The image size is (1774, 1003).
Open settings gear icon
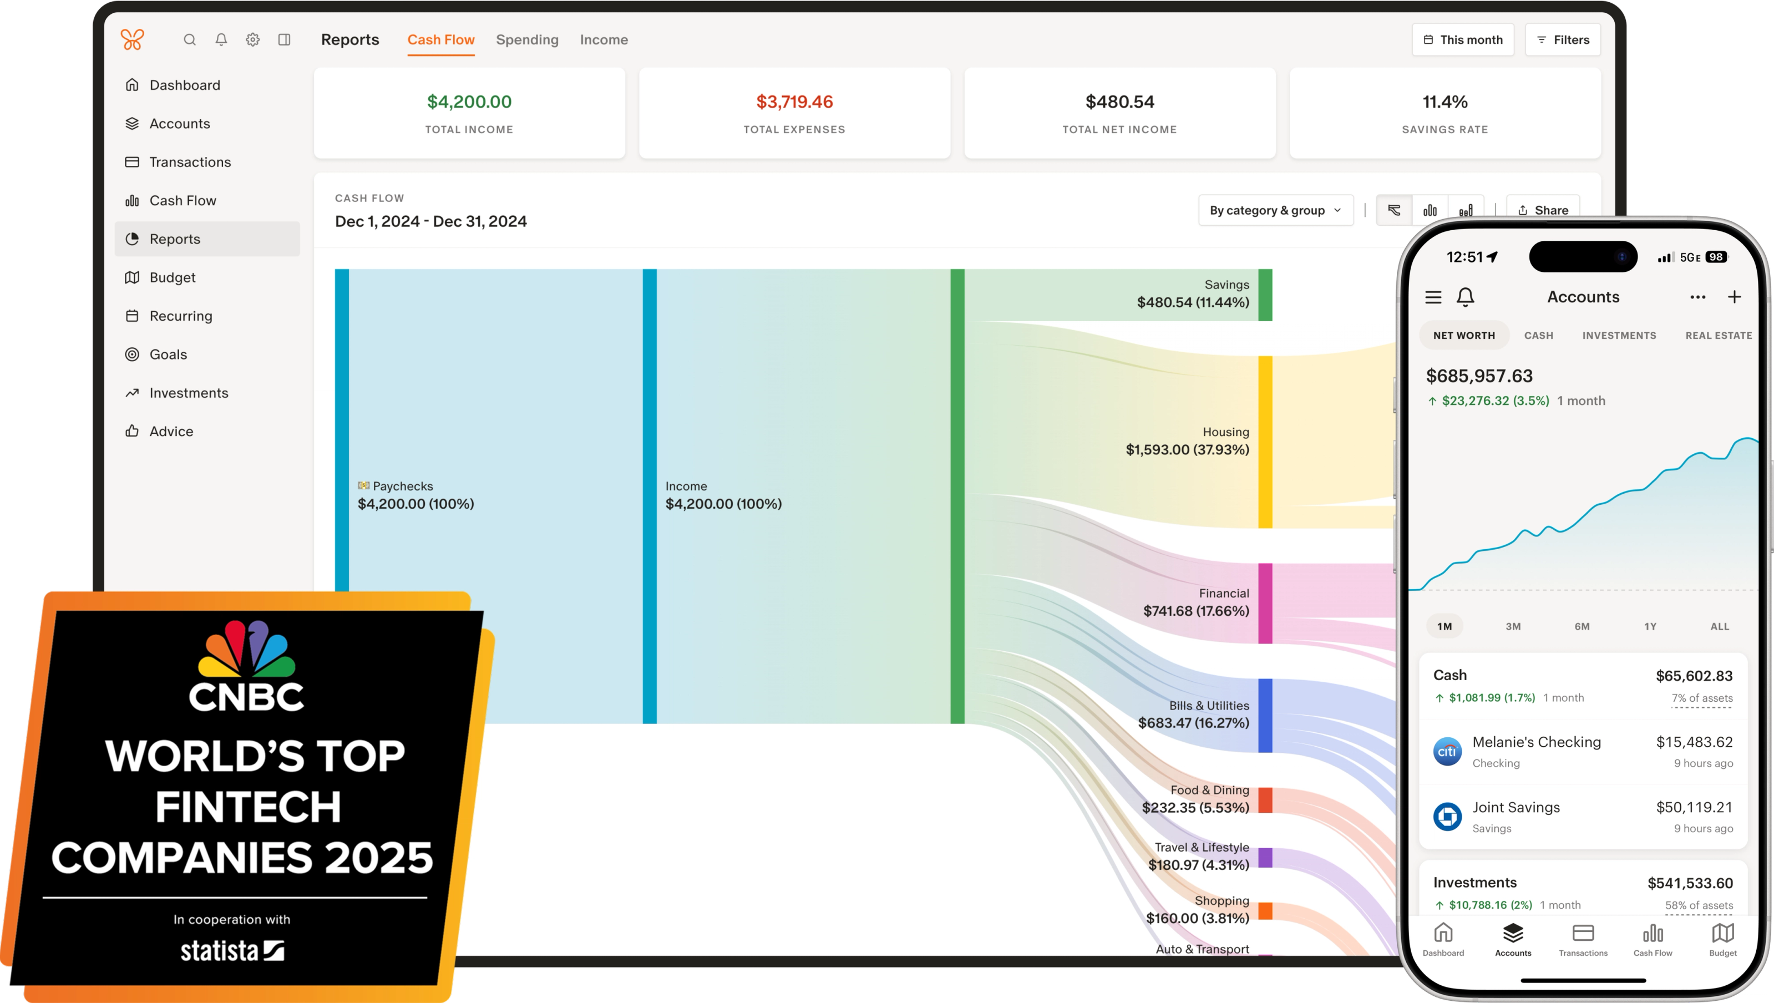click(253, 40)
